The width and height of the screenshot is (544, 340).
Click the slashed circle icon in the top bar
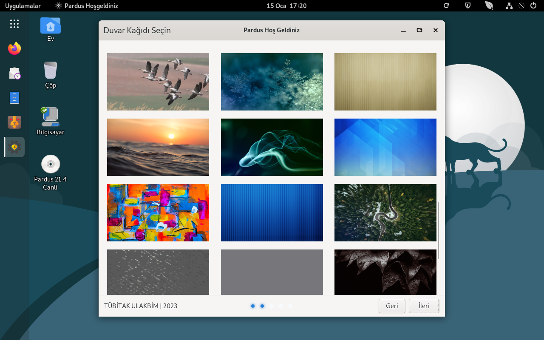(x=521, y=6)
